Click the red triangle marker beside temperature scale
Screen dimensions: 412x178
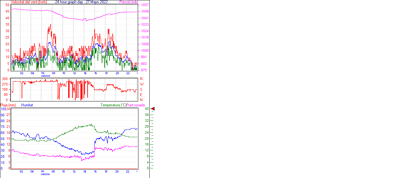tap(153, 109)
